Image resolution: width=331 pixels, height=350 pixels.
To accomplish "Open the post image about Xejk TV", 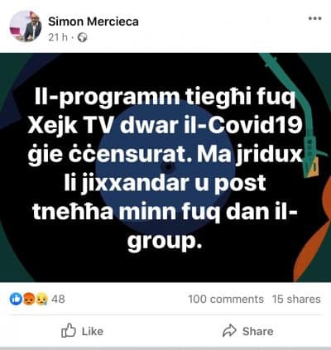I will click(165, 167).
